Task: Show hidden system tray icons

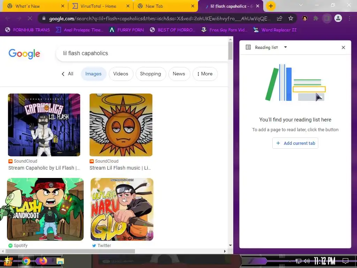Action: (x=290, y=261)
